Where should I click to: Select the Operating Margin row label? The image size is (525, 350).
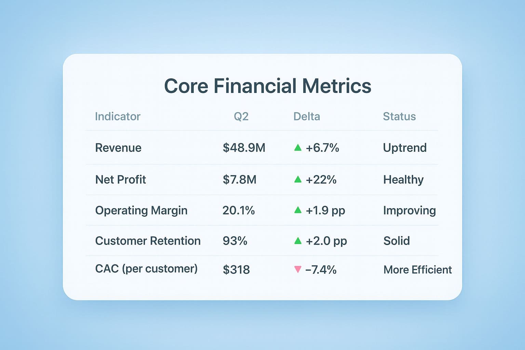(141, 211)
